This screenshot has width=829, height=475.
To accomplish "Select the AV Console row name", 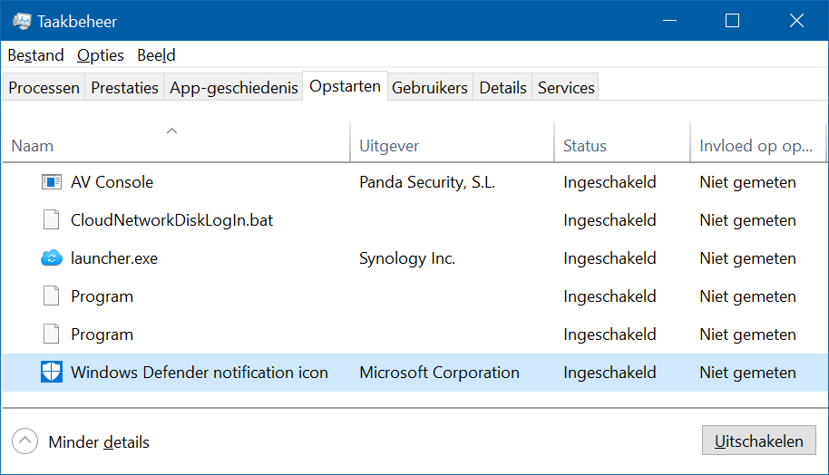I will (x=112, y=182).
